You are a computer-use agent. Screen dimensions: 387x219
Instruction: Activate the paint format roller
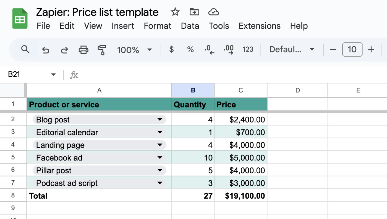point(102,50)
